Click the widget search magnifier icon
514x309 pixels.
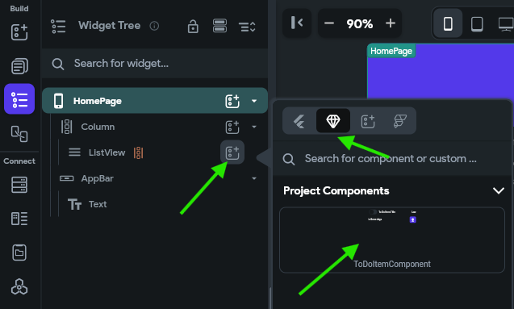pos(58,64)
